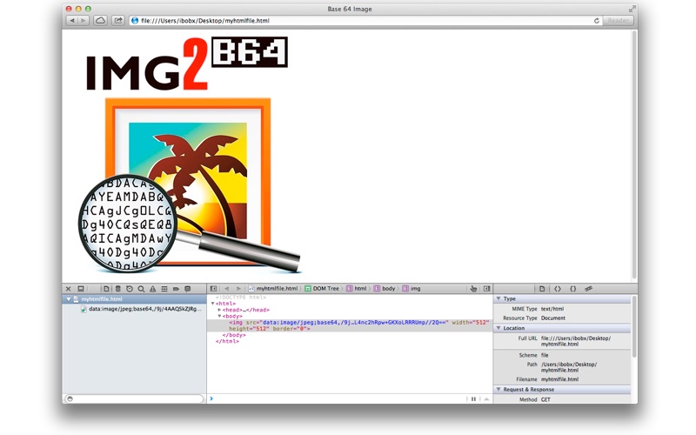Screen dimensions: 696x435
Task: Click the </html> closing tag line
Action: pyautogui.click(x=227, y=341)
